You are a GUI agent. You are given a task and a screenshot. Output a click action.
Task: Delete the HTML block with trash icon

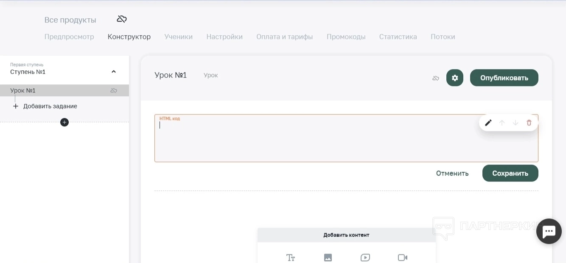pos(529,123)
